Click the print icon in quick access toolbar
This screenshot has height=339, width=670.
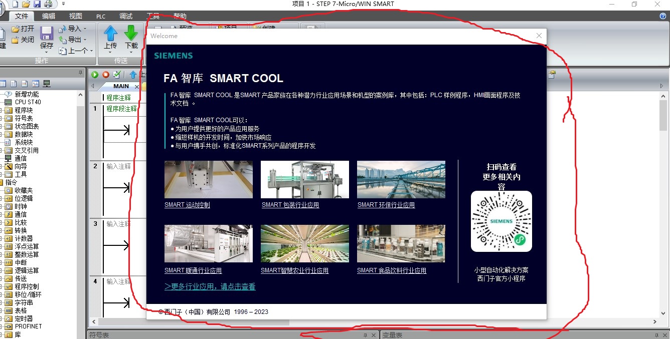coord(48,4)
